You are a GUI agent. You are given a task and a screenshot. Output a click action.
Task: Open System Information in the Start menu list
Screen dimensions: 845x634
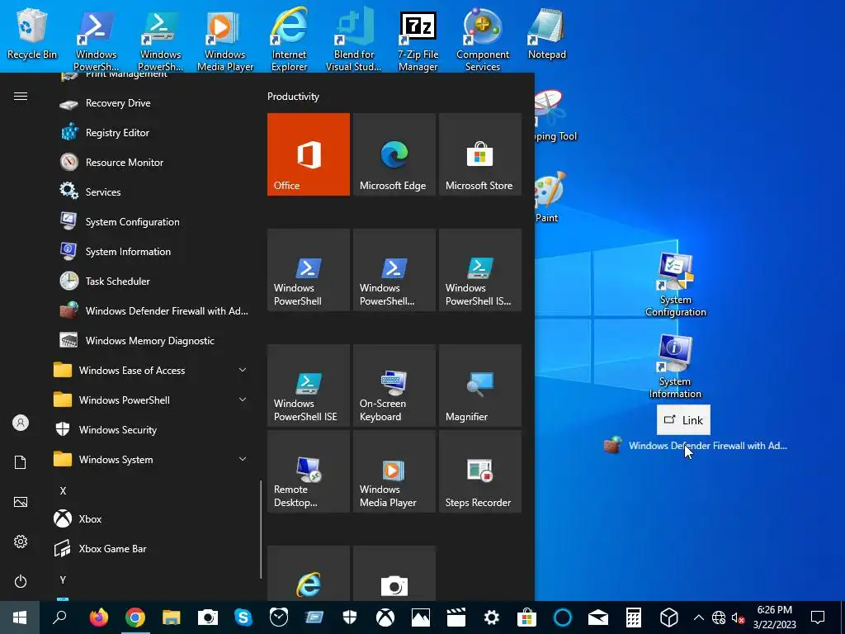click(x=151, y=251)
